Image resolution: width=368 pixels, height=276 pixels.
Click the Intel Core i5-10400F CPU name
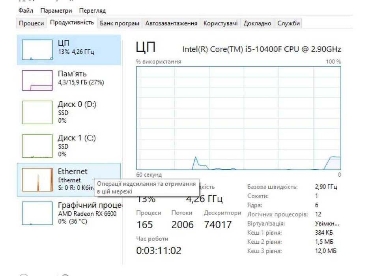(262, 49)
